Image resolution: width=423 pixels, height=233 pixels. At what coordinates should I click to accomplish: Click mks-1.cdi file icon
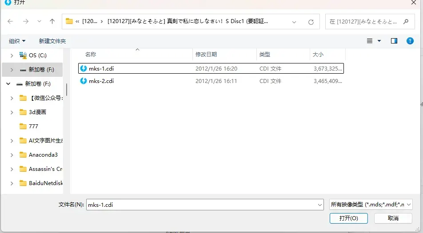(84, 68)
